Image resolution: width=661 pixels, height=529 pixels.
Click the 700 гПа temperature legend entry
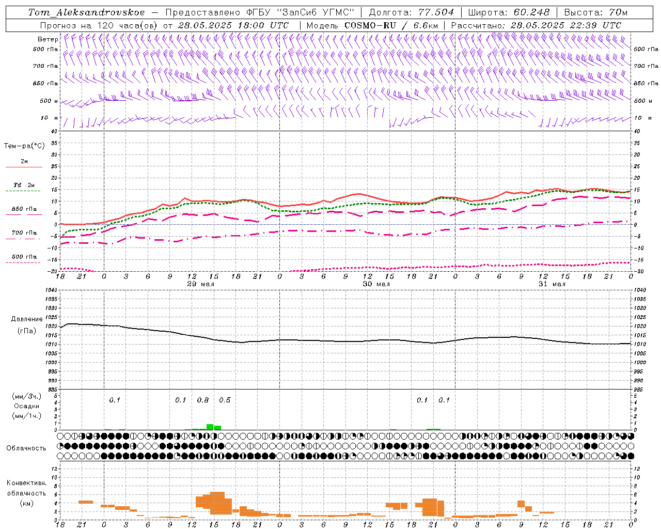(24, 233)
